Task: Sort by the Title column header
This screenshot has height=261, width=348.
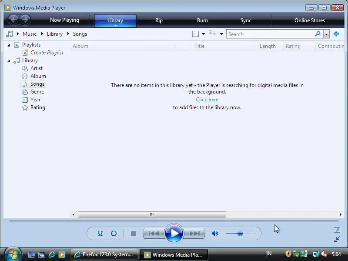Action: 224,46
